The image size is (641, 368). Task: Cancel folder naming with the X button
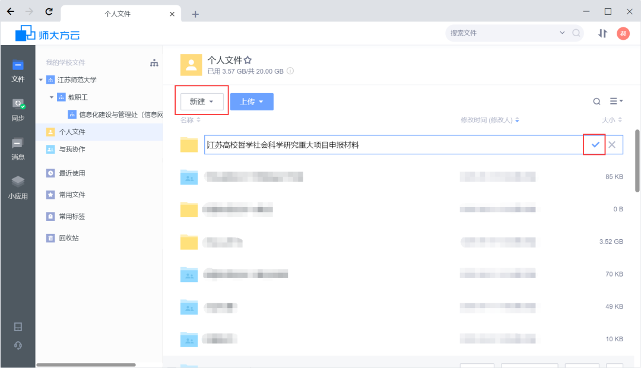coord(612,144)
